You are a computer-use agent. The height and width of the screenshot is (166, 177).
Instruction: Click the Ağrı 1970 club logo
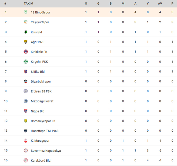point(26,42)
